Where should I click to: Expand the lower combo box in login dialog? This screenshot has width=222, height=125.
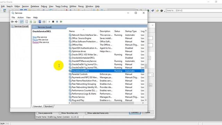152,75
